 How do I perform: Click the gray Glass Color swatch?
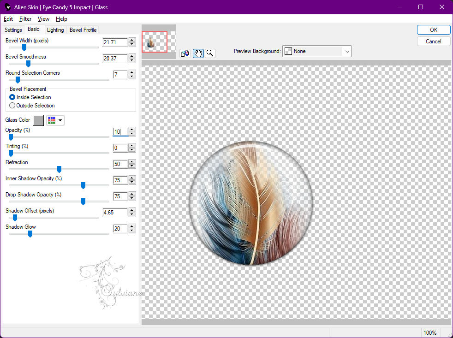click(x=38, y=120)
